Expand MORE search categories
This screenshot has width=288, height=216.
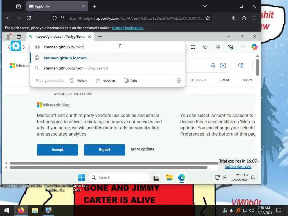(x=224, y=80)
